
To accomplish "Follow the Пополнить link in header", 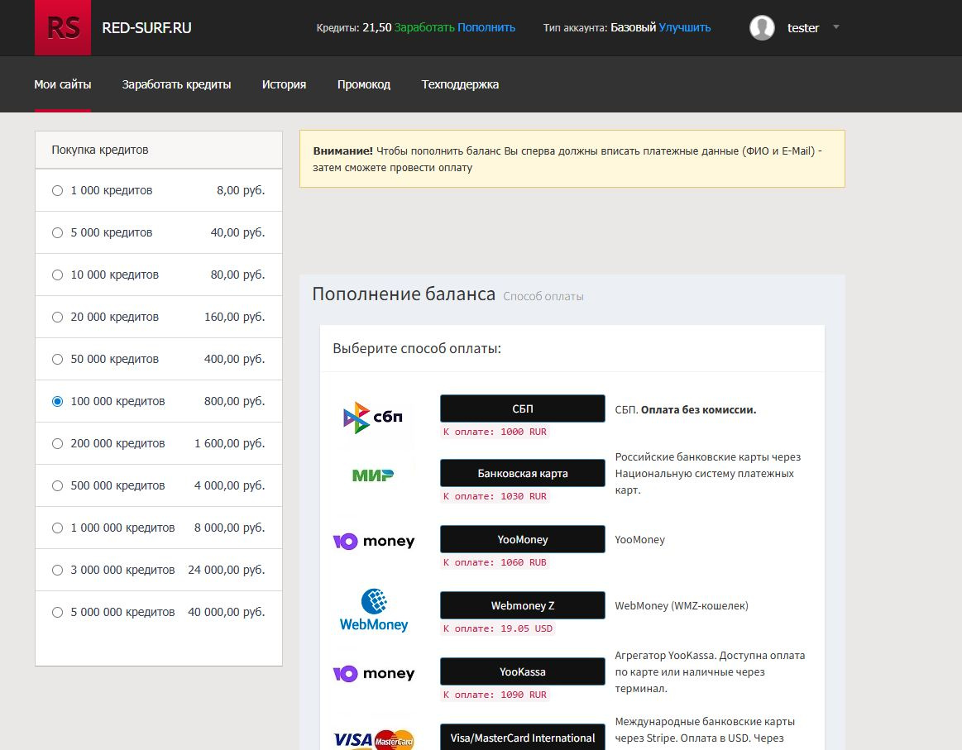I will [x=486, y=27].
